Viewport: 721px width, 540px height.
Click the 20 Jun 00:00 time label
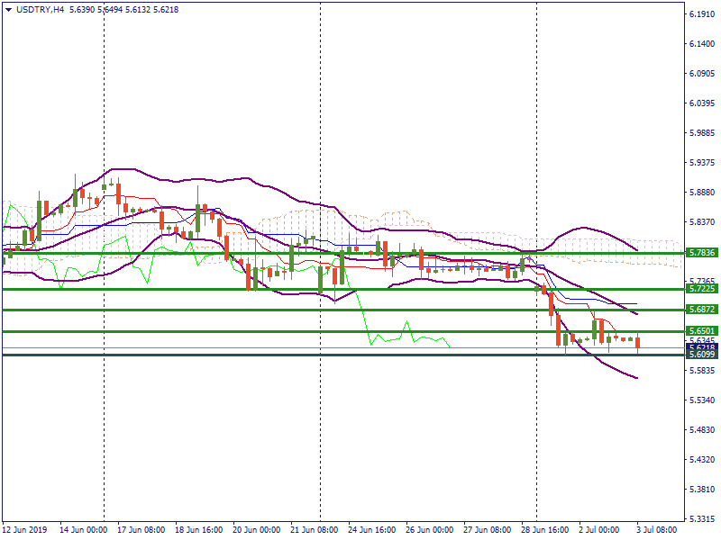pos(257,531)
